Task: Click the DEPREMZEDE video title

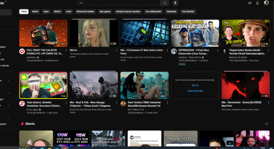Action: tap(194, 52)
